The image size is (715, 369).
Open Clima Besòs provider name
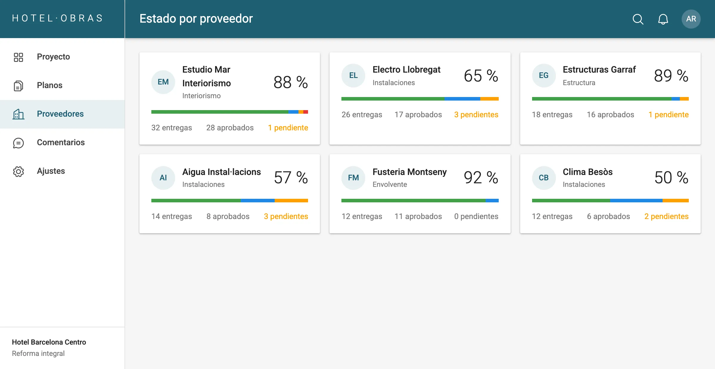tap(587, 172)
